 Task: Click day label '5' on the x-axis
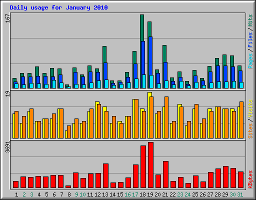tap(46, 194)
